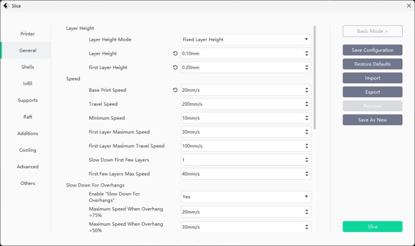Adjust Slow Down First Few Layers stepper

pyautogui.click(x=307, y=160)
